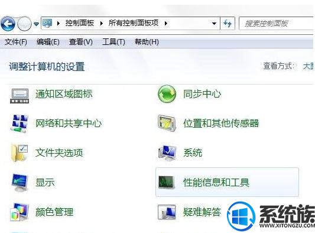The height and width of the screenshot is (233, 315).
Task: Open the 文件夹选项 link
Action: [x=59, y=153]
